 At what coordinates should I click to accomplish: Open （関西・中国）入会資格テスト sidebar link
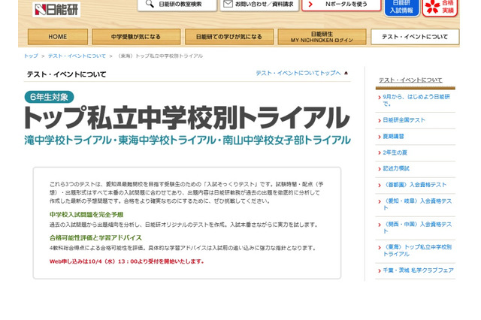(417, 228)
